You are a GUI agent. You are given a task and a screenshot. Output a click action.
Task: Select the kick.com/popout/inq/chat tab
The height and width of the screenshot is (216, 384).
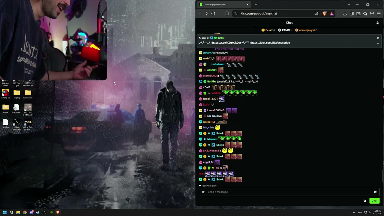click(224, 4)
